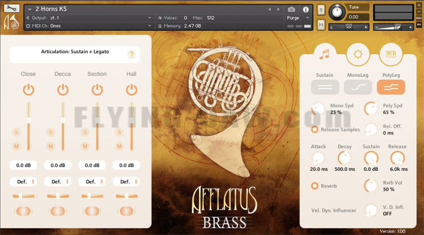Image resolution: width=424 pixels, height=235 pixels.
Task: Select the PolyLeg articulation button
Action: [x=391, y=87]
